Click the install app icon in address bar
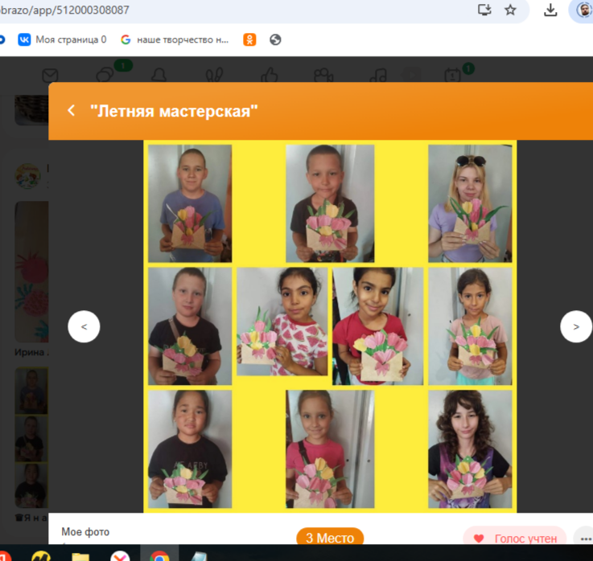 tap(484, 10)
